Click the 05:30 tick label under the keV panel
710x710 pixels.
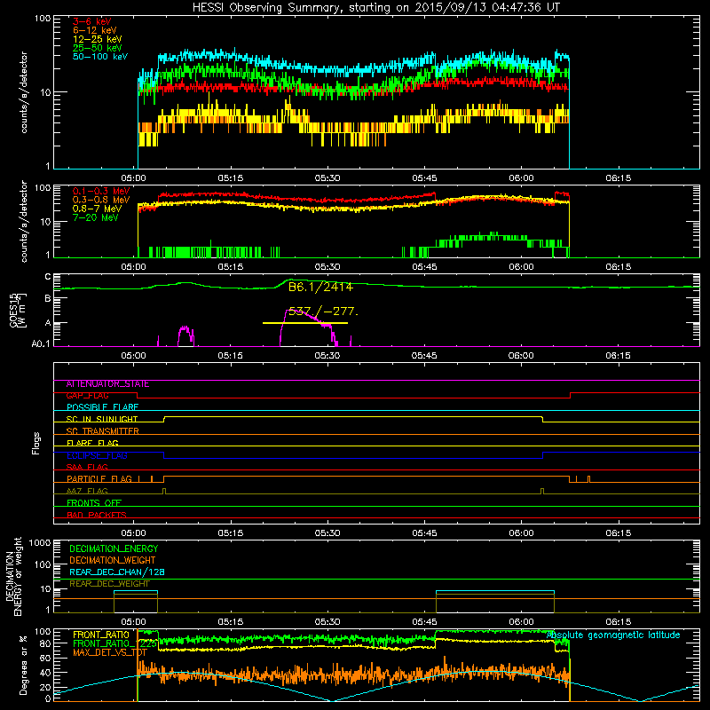point(327,178)
